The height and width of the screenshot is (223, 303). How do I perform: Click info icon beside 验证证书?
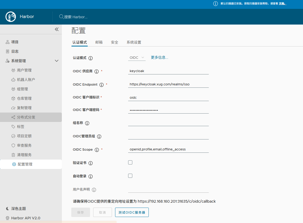[91, 163]
